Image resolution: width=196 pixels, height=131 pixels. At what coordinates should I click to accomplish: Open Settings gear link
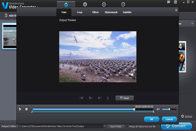pyautogui.click(x=187, y=116)
